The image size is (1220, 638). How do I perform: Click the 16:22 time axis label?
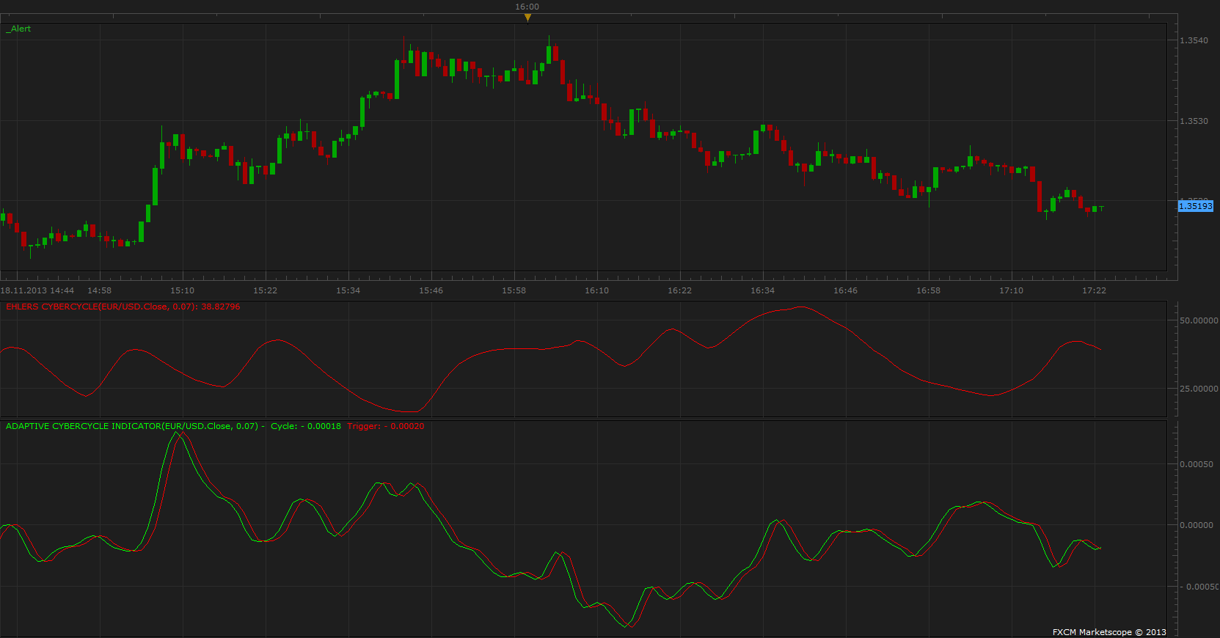pos(679,290)
